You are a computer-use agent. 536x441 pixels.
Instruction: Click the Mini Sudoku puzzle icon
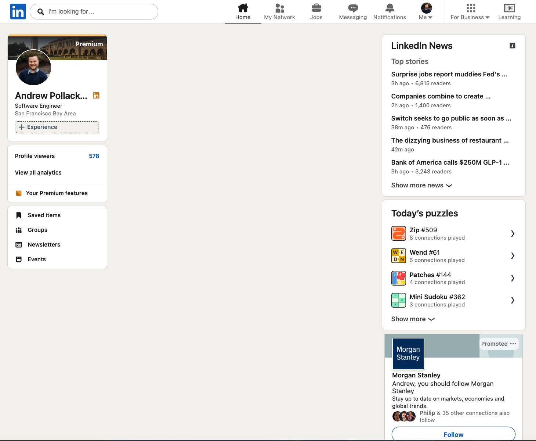point(399,300)
